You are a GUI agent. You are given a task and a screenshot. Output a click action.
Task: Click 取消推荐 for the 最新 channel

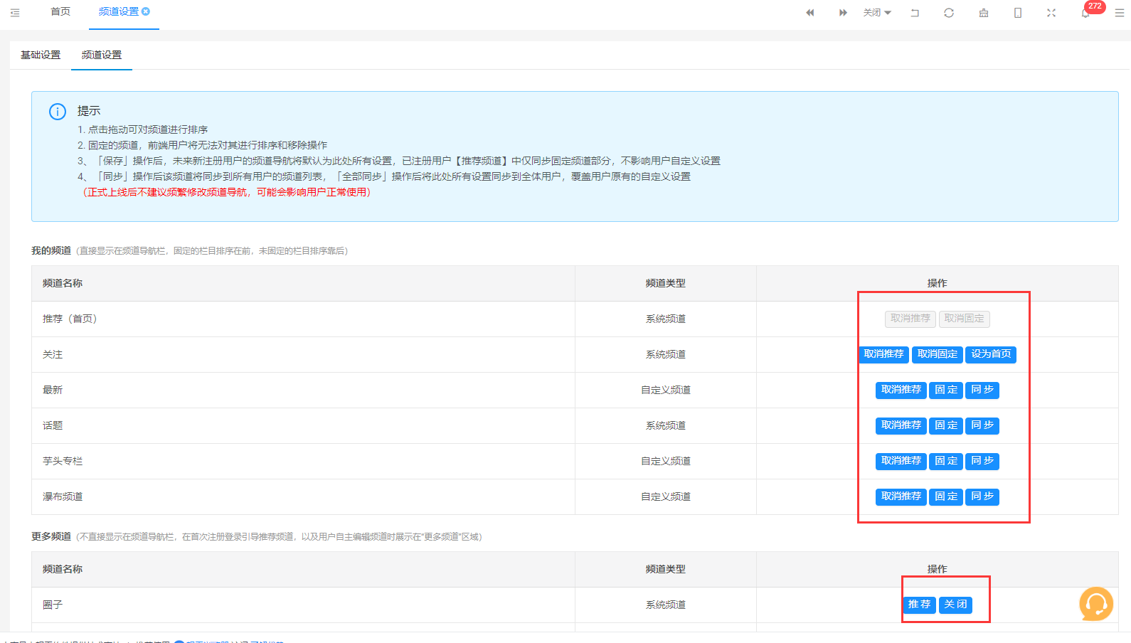[901, 390]
